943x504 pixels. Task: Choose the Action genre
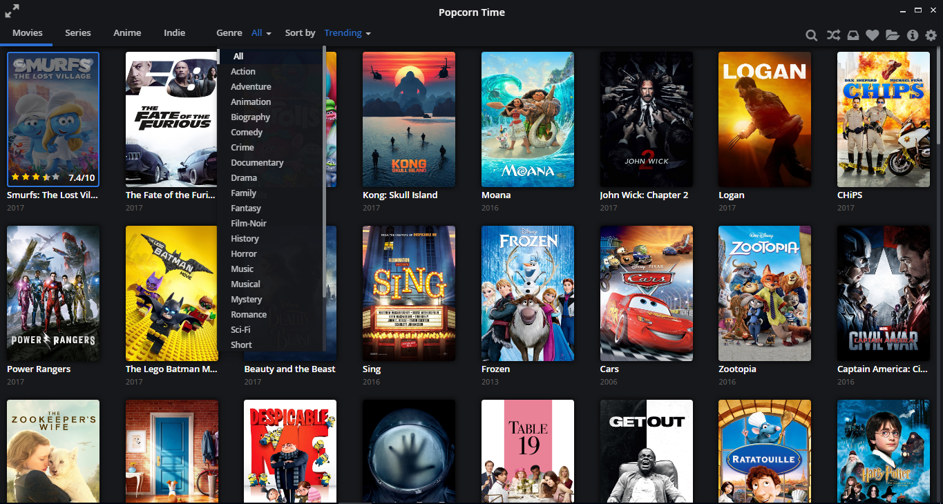271,72
